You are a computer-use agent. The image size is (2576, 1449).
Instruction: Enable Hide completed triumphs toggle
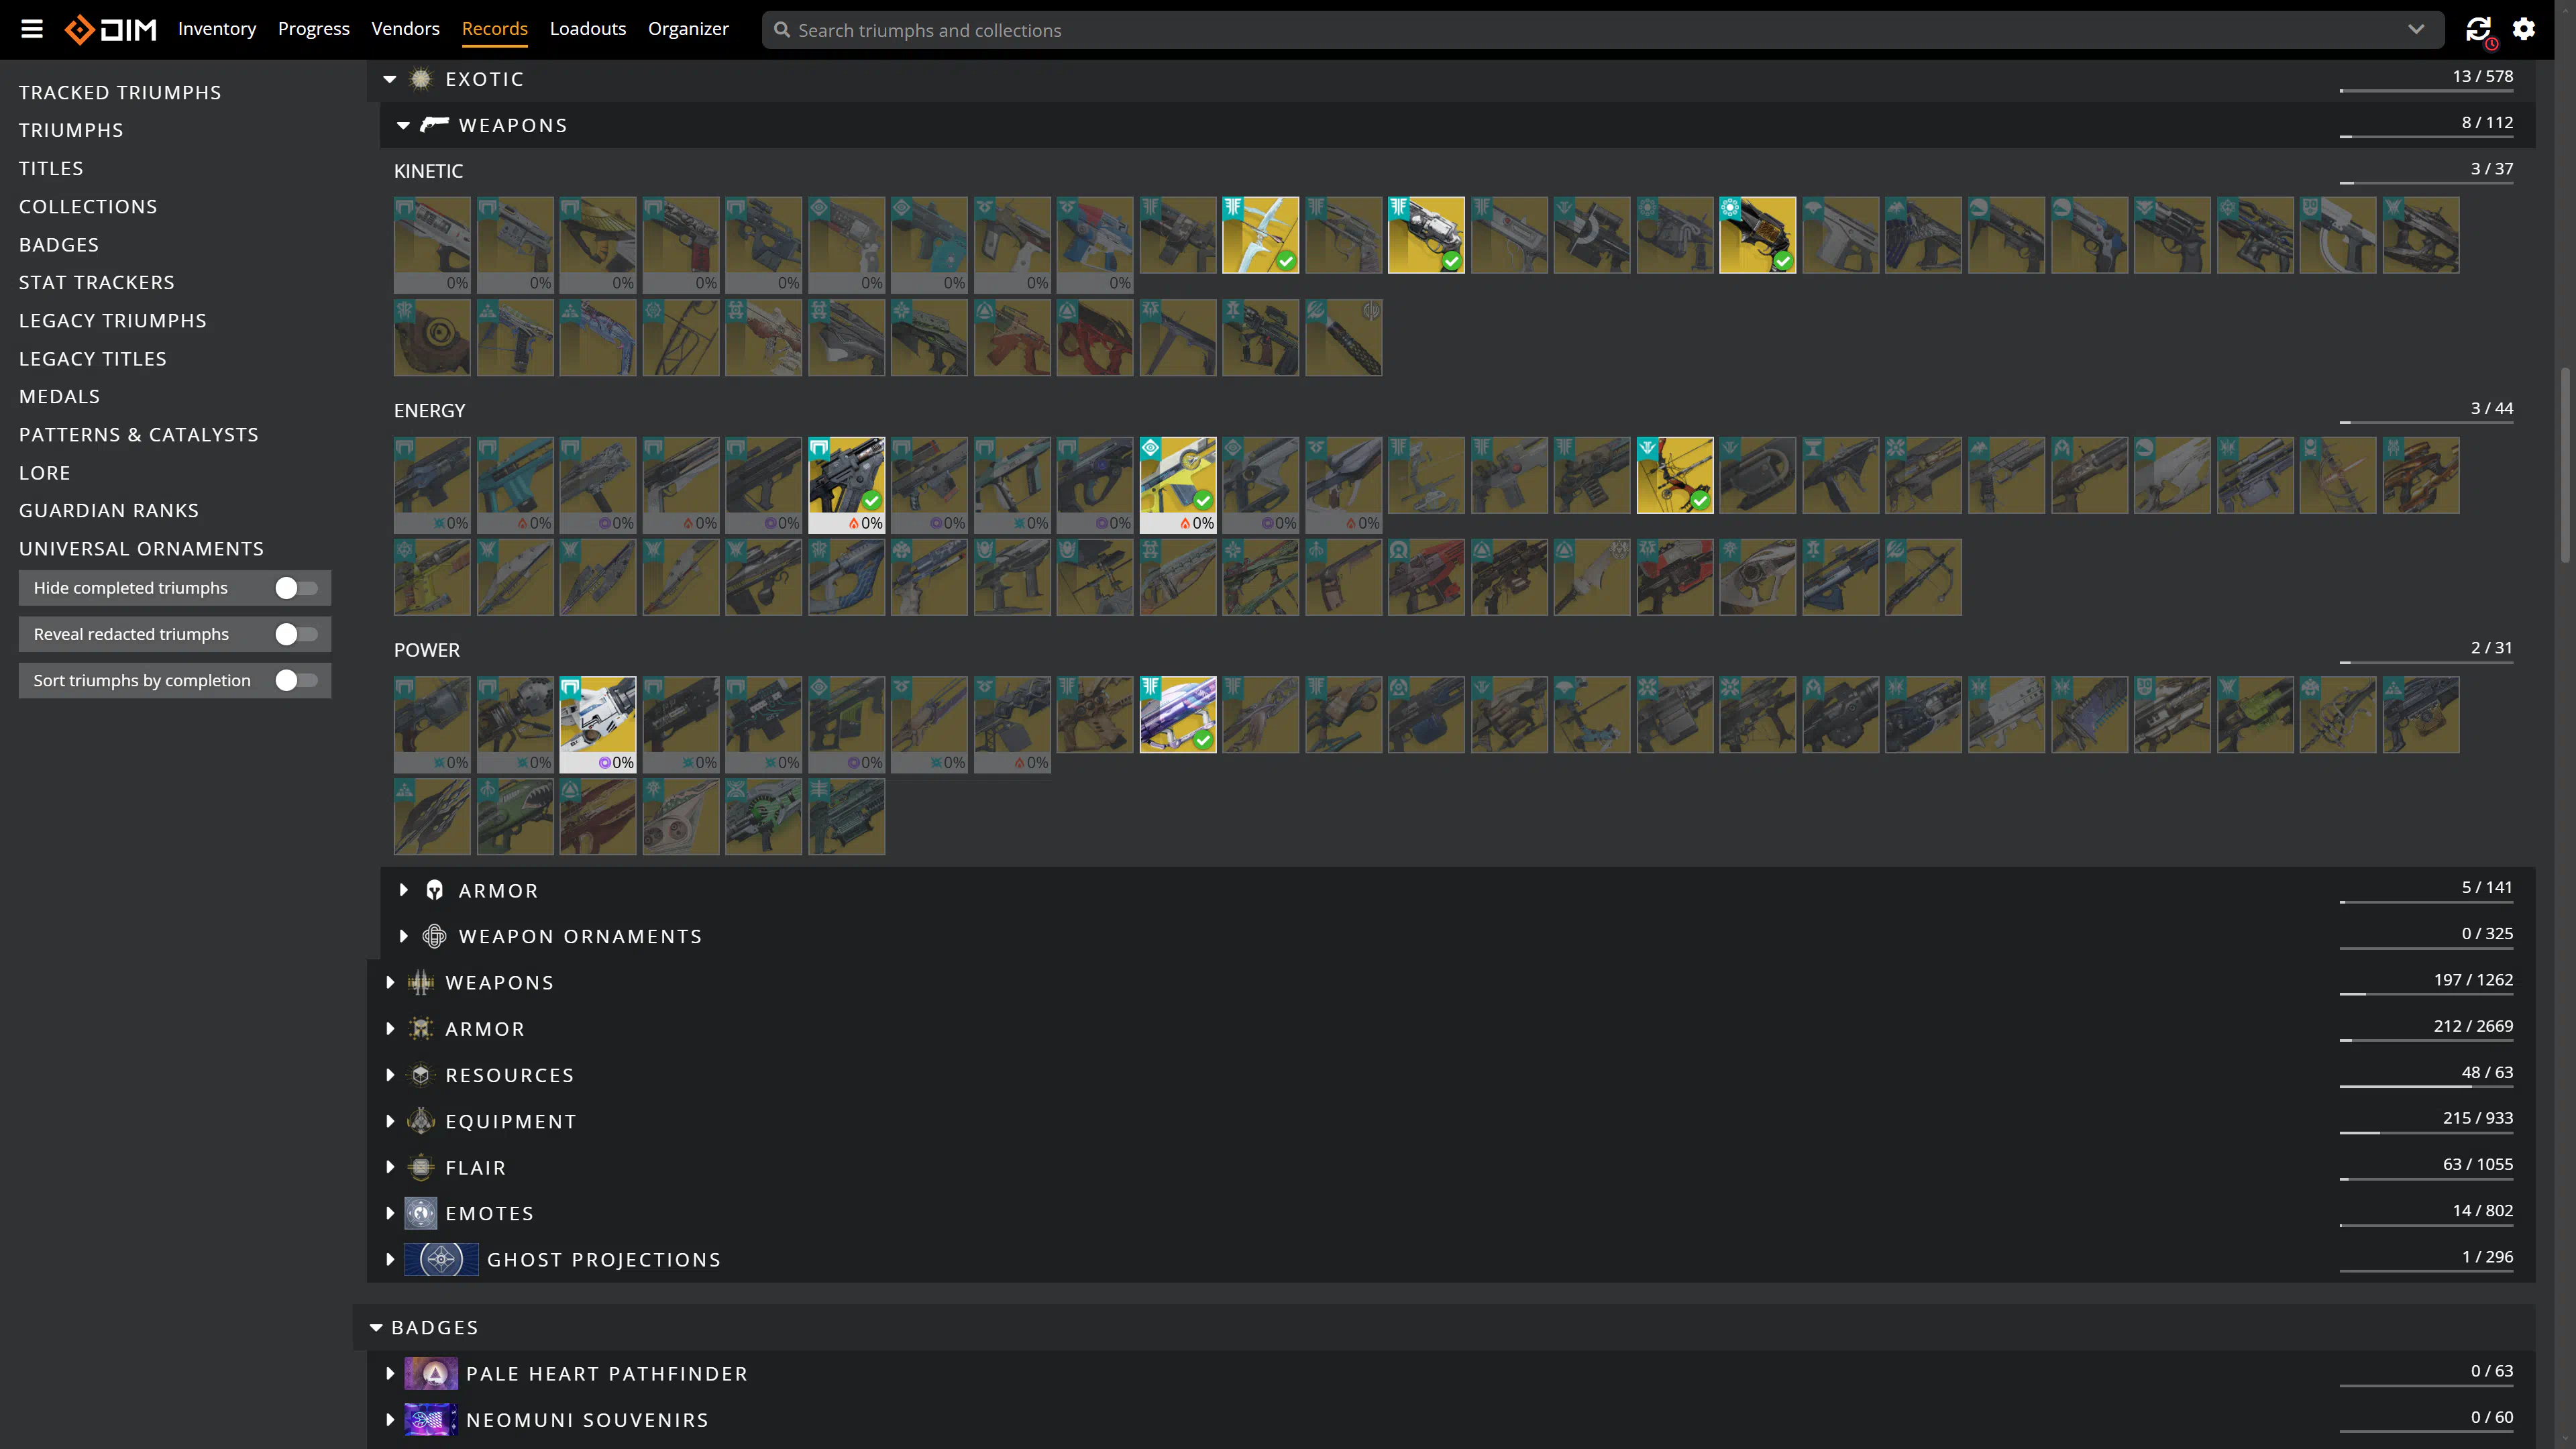coord(296,588)
